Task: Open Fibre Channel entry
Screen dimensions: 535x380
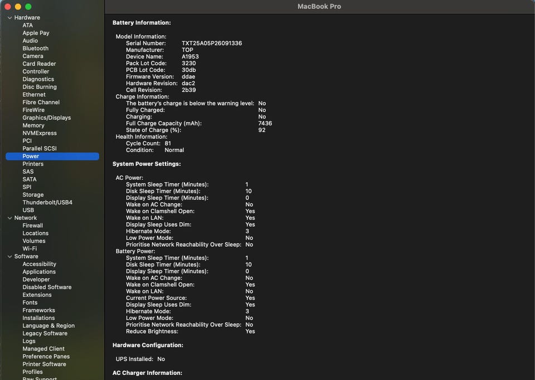Action: [x=41, y=103]
